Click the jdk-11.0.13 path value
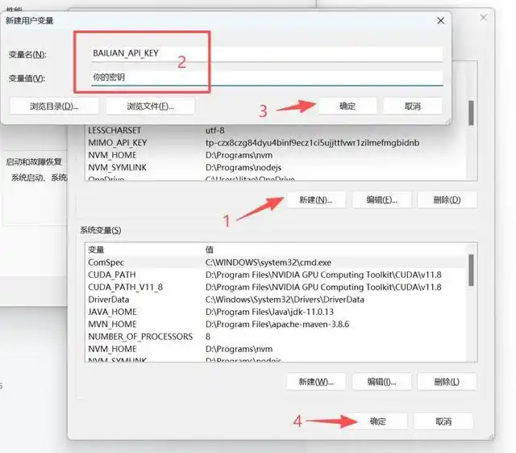 [x=269, y=312]
